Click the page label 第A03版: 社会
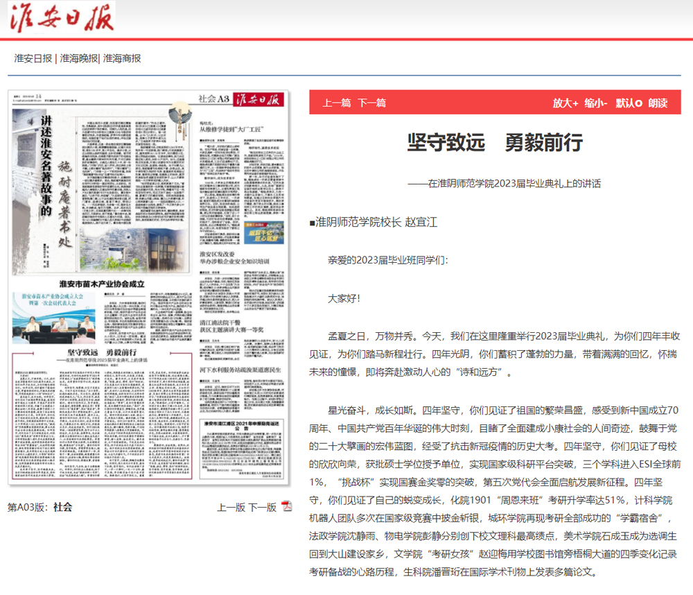The width and height of the screenshot is (693, 595). [40, 507]
